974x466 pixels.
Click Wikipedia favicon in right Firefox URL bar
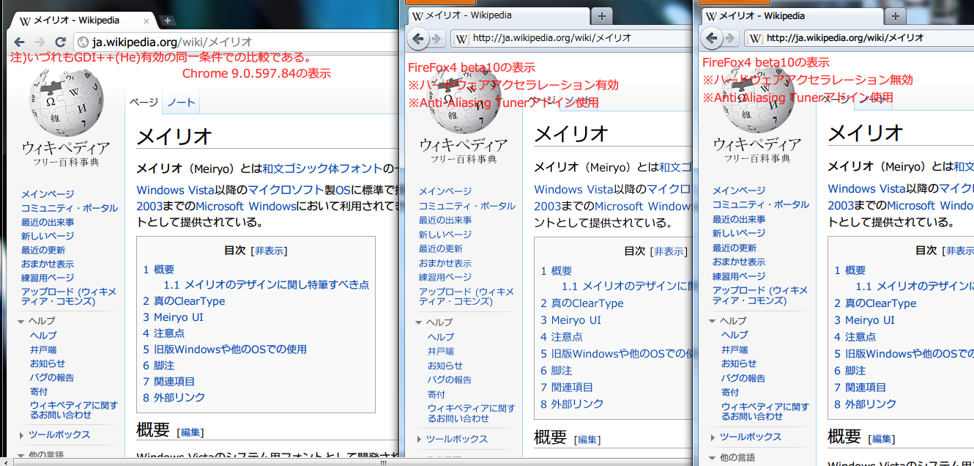(x=755, y=38)
